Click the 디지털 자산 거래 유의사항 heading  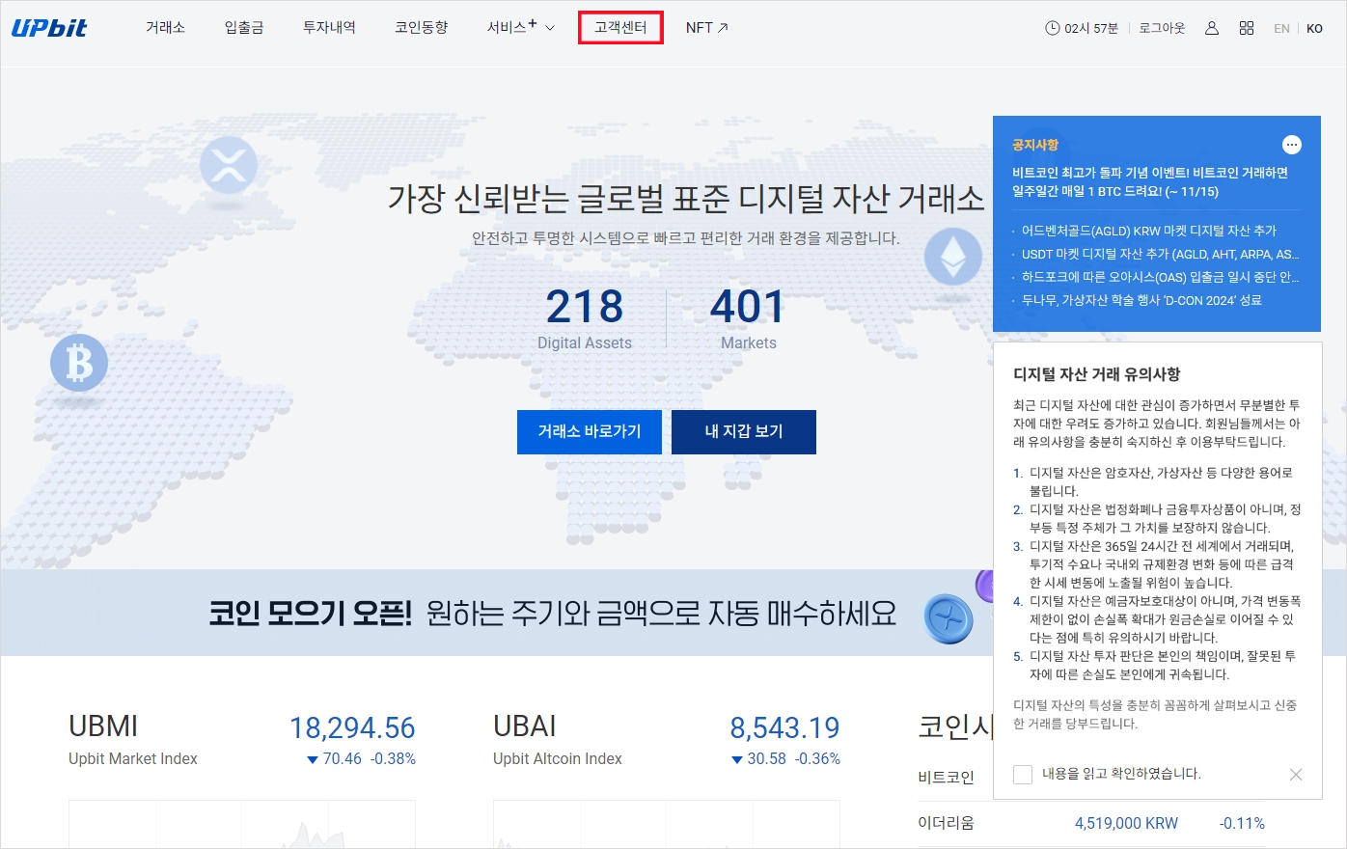pos(1097,374)
